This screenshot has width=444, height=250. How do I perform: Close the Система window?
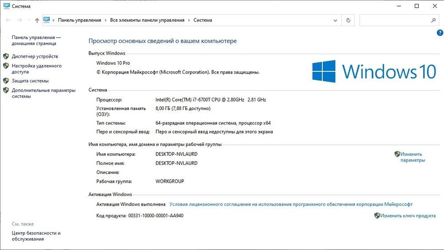pyautogui.click(x=435, y=6)
